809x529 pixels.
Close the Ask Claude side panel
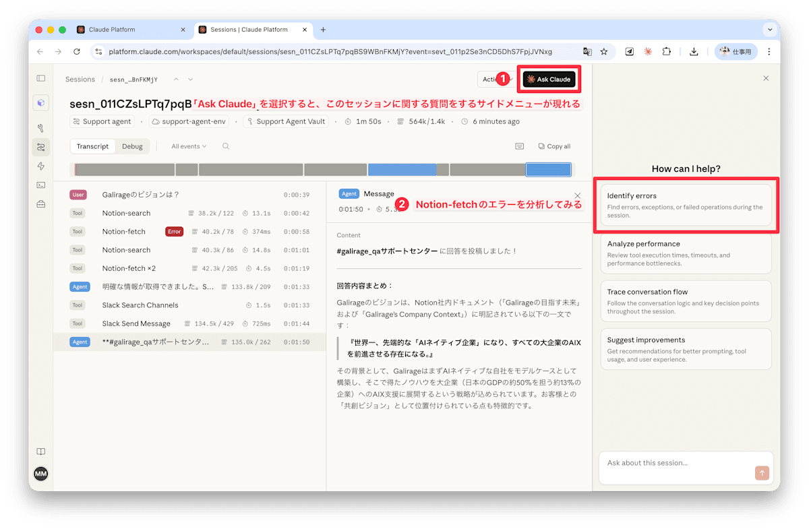[766, 78]
